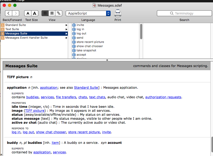This screenshot has width=213, height=156.
Task: Click the Forward navigation arrow
Action: point(15,13)
